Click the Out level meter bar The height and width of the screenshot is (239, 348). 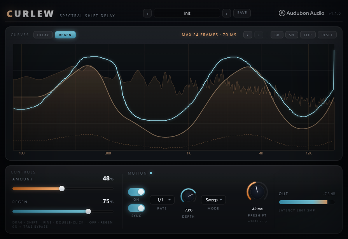pyautogui.click(x=307, y=202)
